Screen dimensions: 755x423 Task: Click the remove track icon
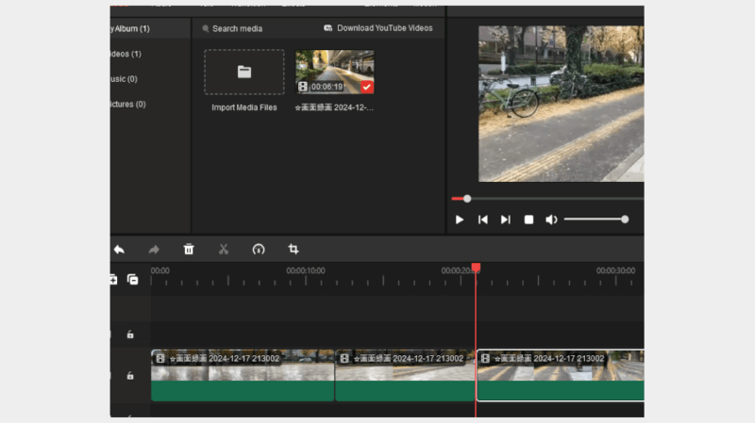(132, 279)
